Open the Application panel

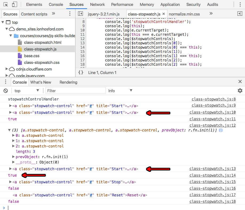pos(170,5)
